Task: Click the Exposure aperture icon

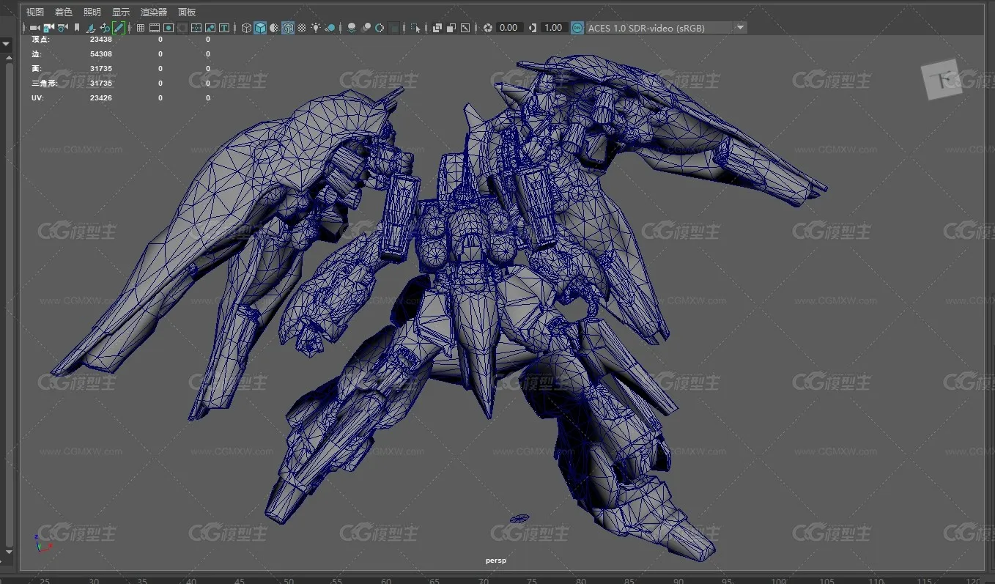Action: [487, 28]
